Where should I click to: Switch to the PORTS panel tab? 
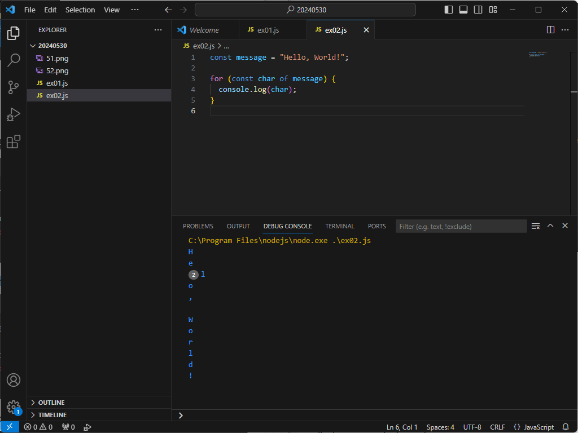(x=376, y=226)
